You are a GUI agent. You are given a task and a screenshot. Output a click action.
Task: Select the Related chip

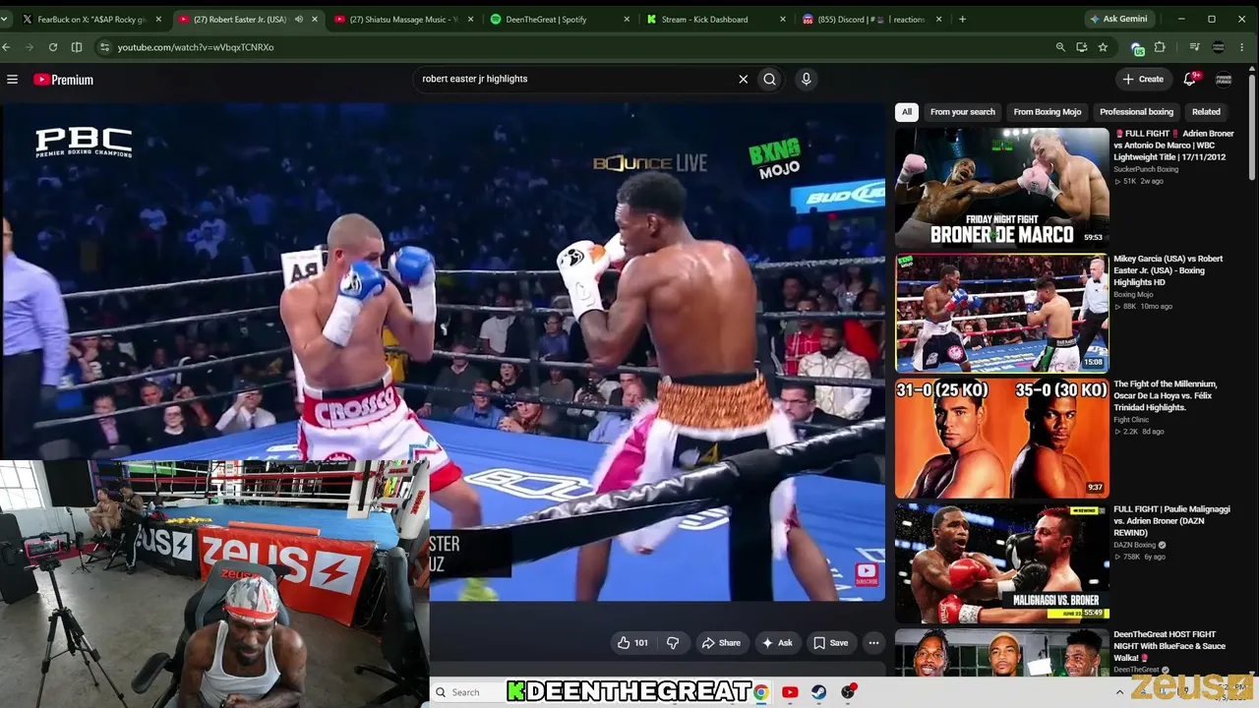point(1206,112)
